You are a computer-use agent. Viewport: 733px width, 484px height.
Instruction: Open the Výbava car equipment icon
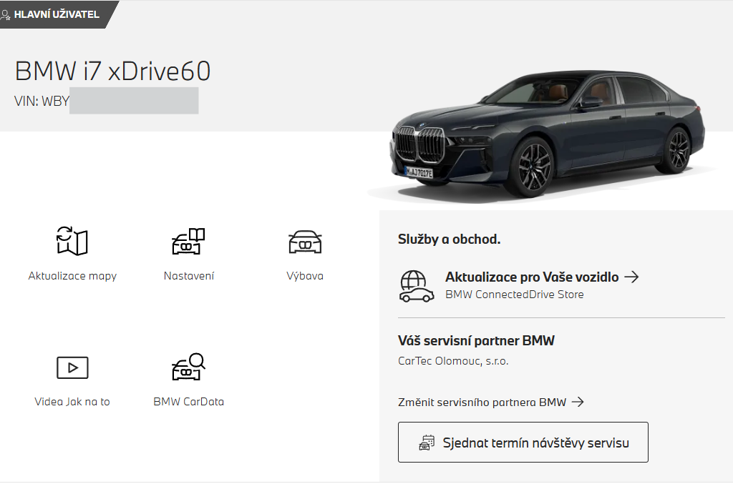click(305, 242)
